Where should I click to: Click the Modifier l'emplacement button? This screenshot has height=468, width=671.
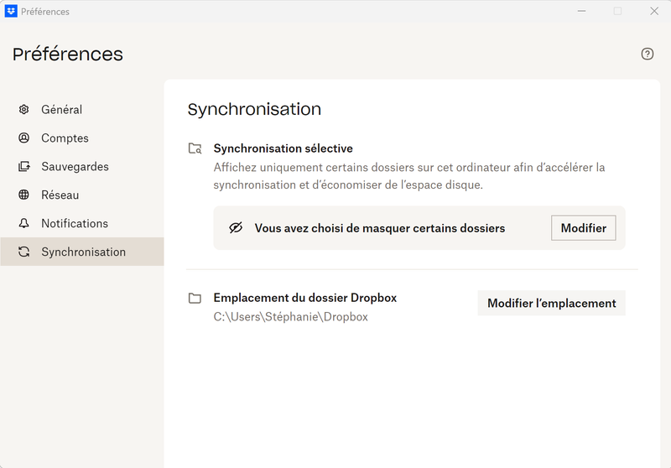551,304
